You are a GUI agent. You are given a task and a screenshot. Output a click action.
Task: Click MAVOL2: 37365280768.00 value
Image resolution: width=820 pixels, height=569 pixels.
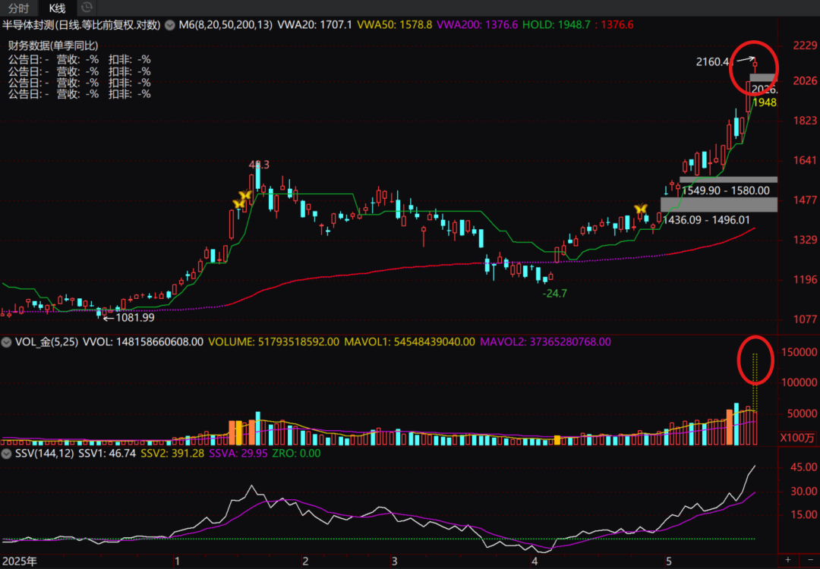pyautogui.click(x=545, y=342)
